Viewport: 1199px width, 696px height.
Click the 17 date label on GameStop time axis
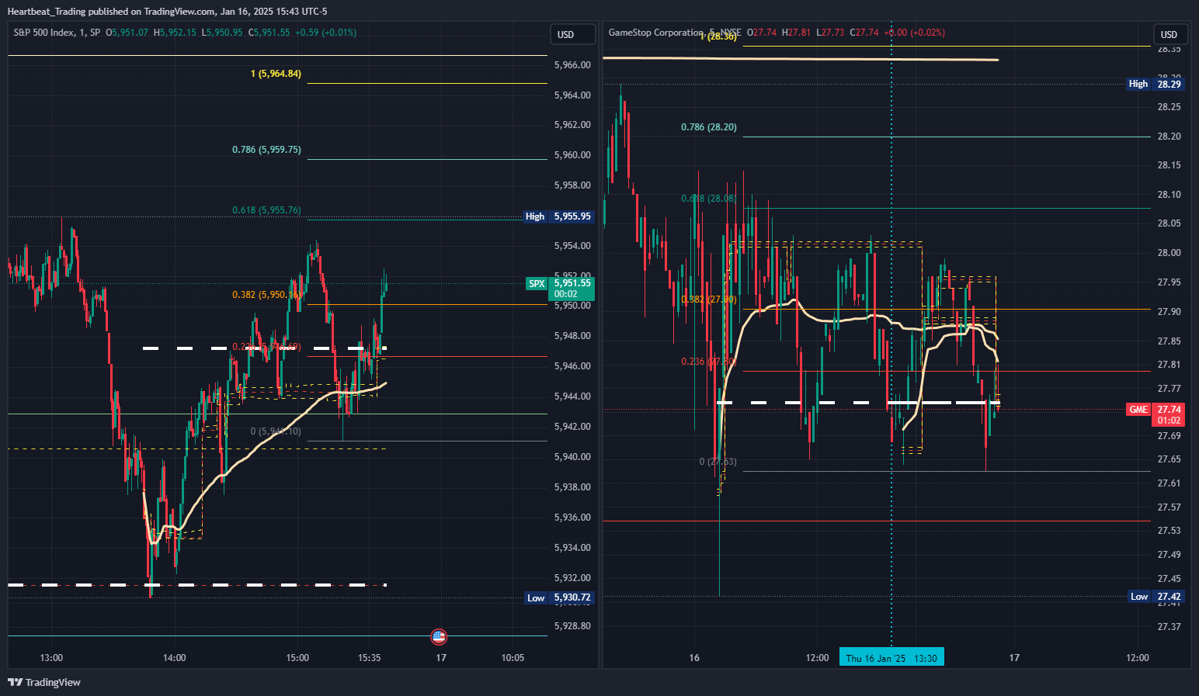pyautogui.click(x=1014, y=658)
